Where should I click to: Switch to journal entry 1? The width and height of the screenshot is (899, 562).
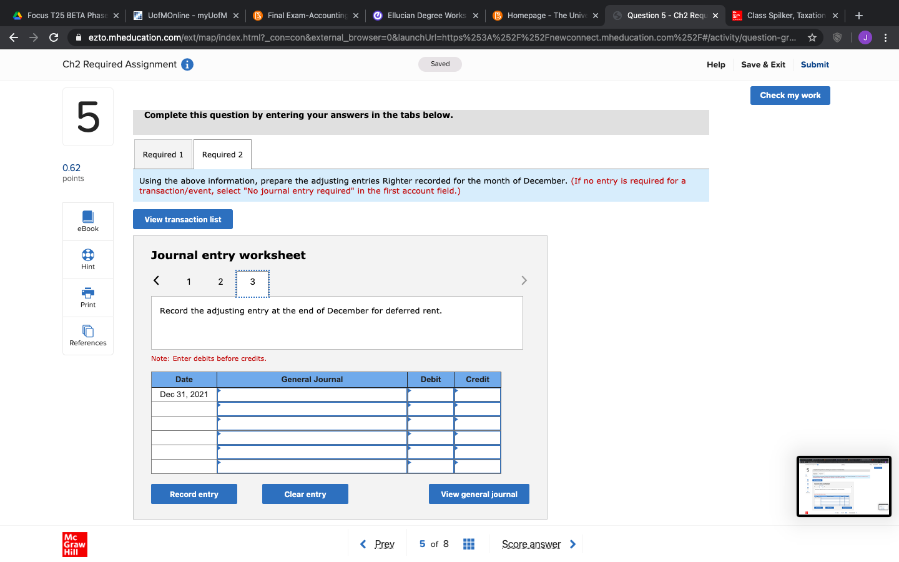pos(189,282)
